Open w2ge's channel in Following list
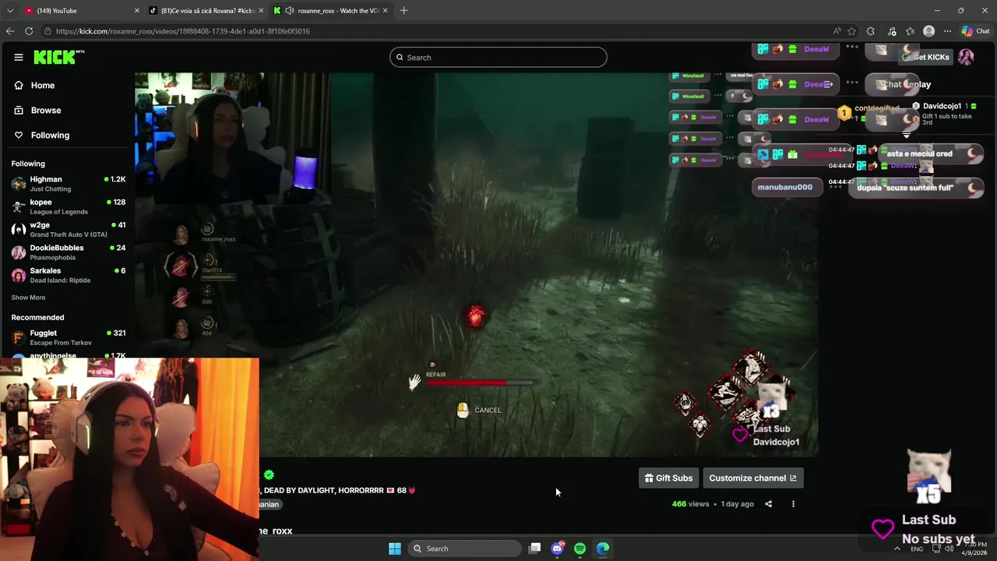997x561 pixels. click(x=68, y=229)
